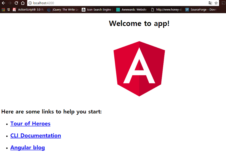Open the http://www.honey-d bookmark
The image size is (226, 159).
click(166, 10)
